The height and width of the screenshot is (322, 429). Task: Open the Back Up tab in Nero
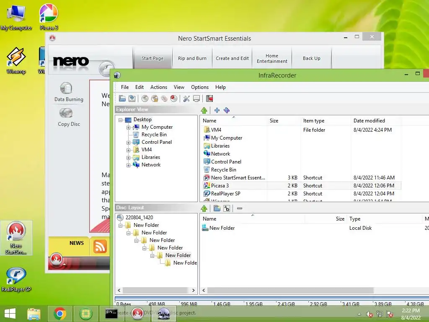(312, 58)
